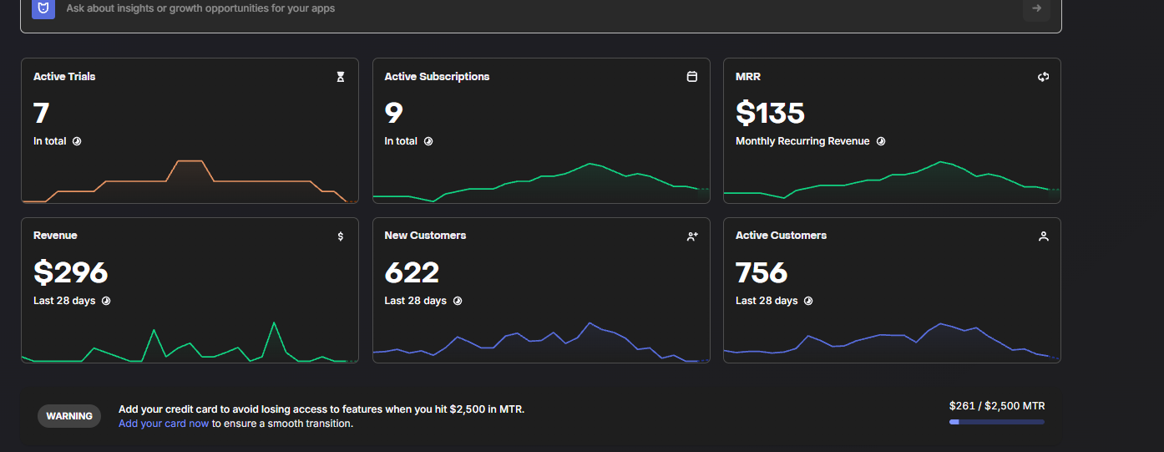The image size is (1164, 452).
Task: Click info circle next to Active Customers Last 28 days
Action: pyautogui.click(x=808, y=301)
